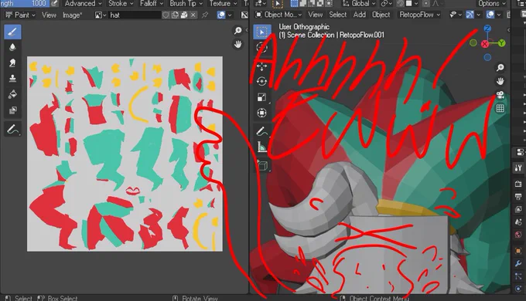The width and height of the screenshot is (526, 301).
Task: Select the Transform tool in 3D viewport
Action: pos(261,113)
